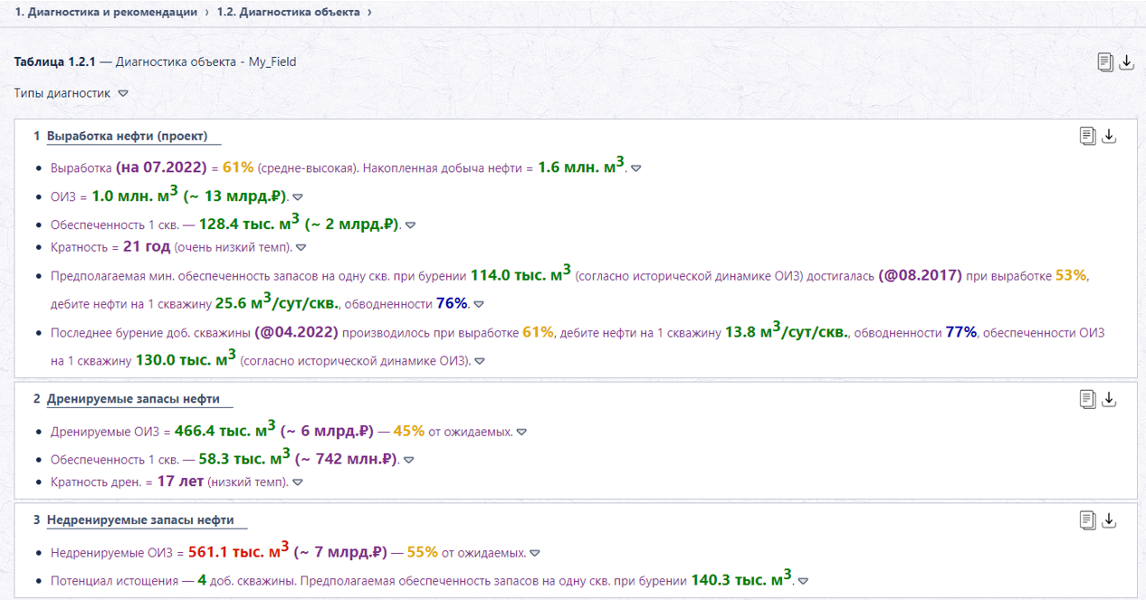Download the Недренируемые запасы нефти section

(x=1110, y=520)
